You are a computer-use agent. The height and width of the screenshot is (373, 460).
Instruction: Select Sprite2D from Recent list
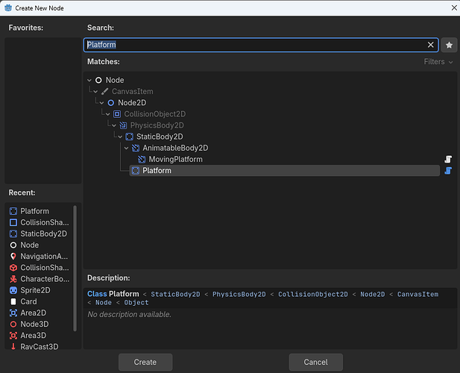(x=35, y=290)
